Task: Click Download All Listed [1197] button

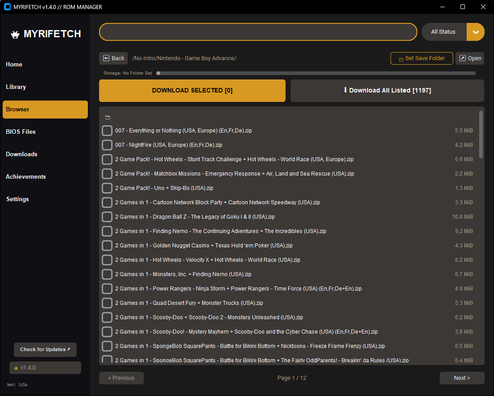Action: tap(387, 91)
